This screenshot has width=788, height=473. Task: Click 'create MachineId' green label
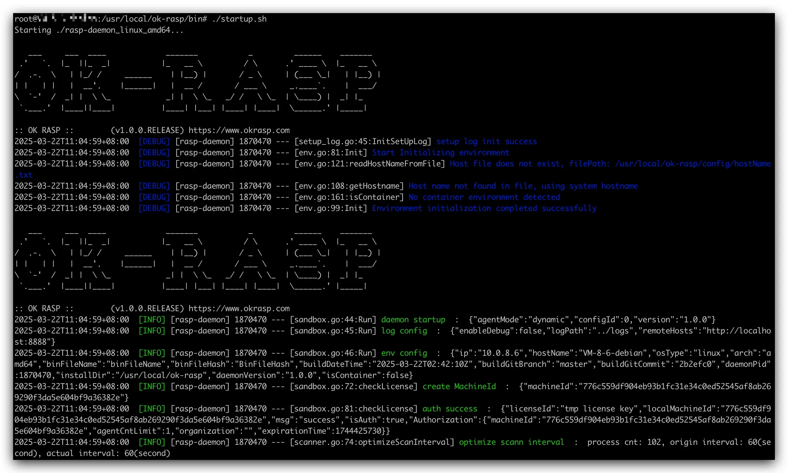[x=459, y=387]
